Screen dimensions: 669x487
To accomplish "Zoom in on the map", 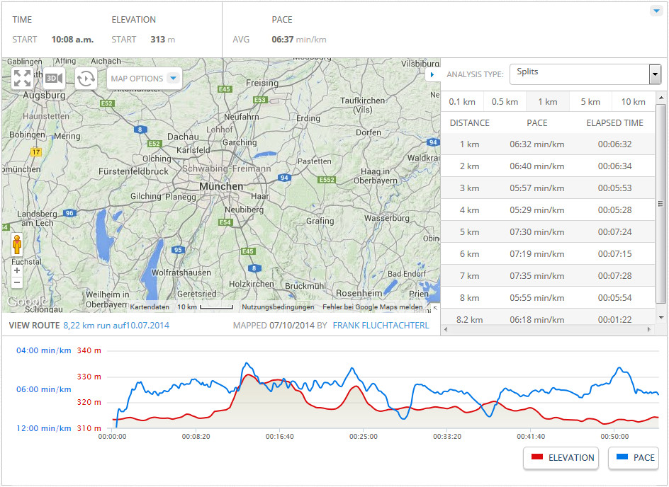I will coord(17,270).
